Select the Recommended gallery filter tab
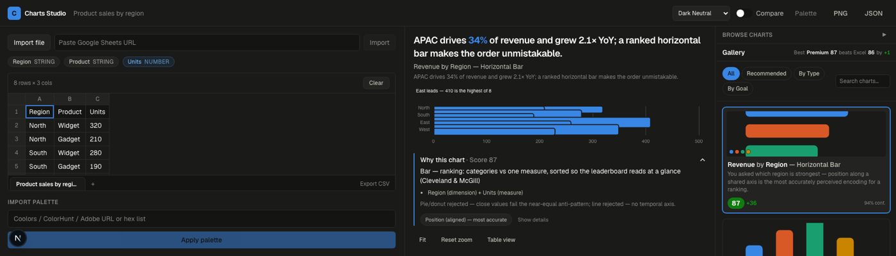This screenshot has height=256, width=896. [766, 74]
